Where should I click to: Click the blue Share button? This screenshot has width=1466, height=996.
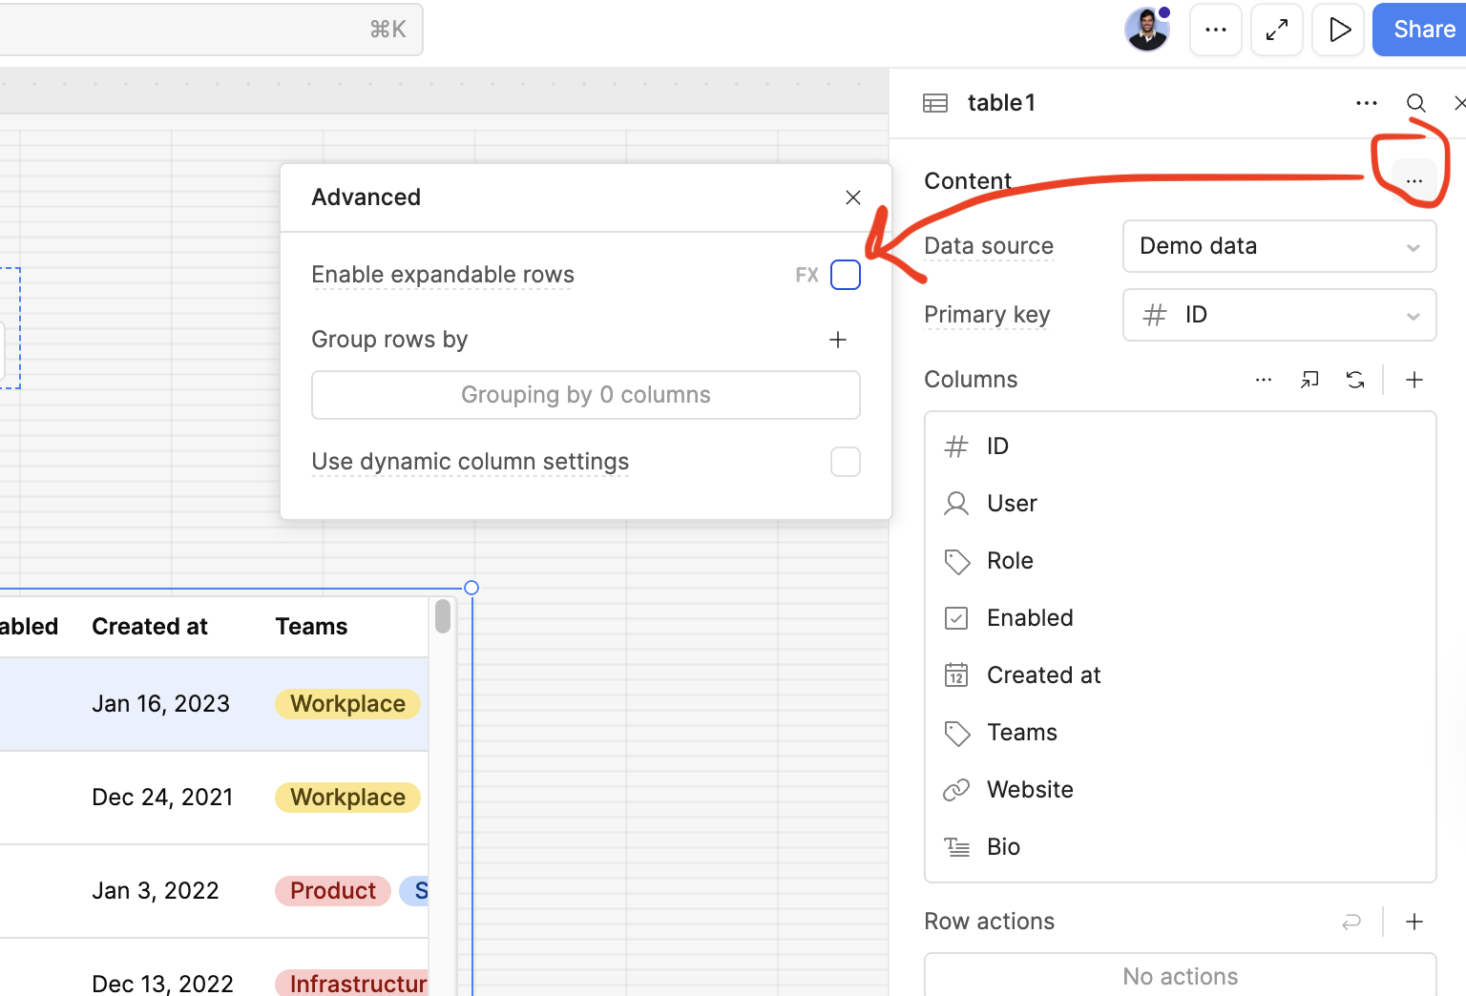(1422, 30)
